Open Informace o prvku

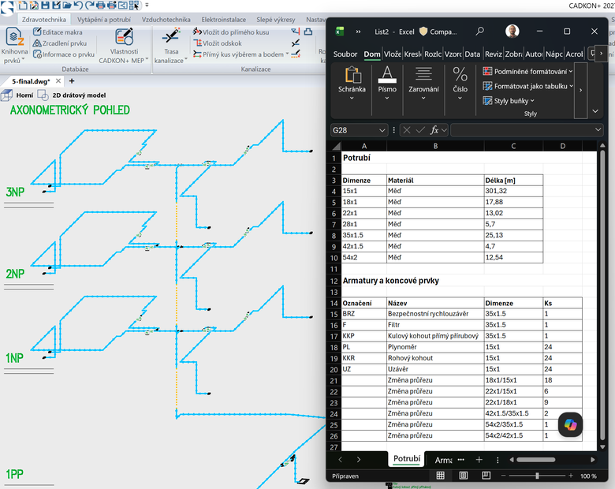pyautogui.click(x=64, y=54)
